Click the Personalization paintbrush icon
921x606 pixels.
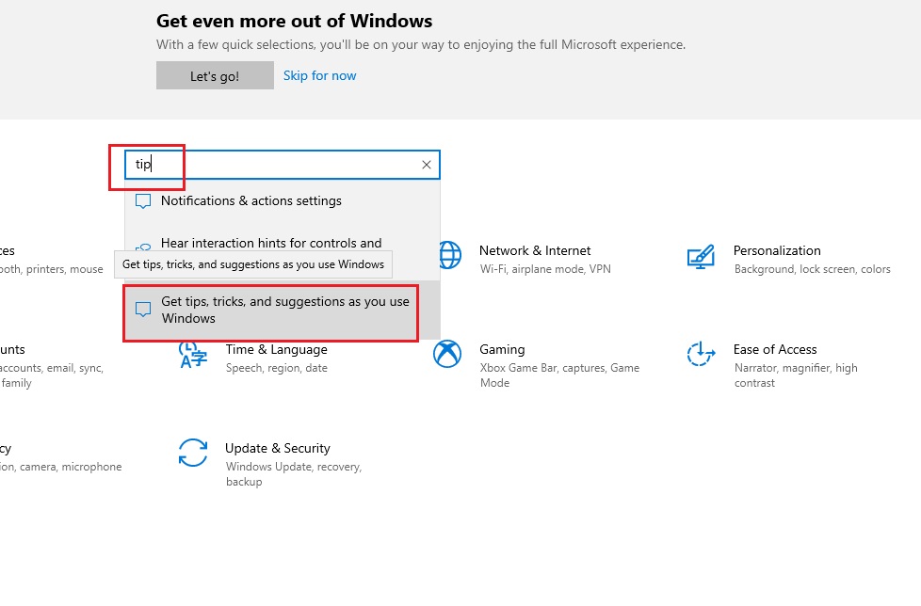tap(701, 257)
